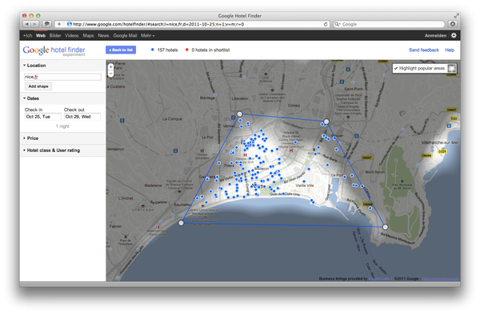Click the red hospital H marker near Le Piol
This screenshot has width=480, height=314.
coord(202,151)
